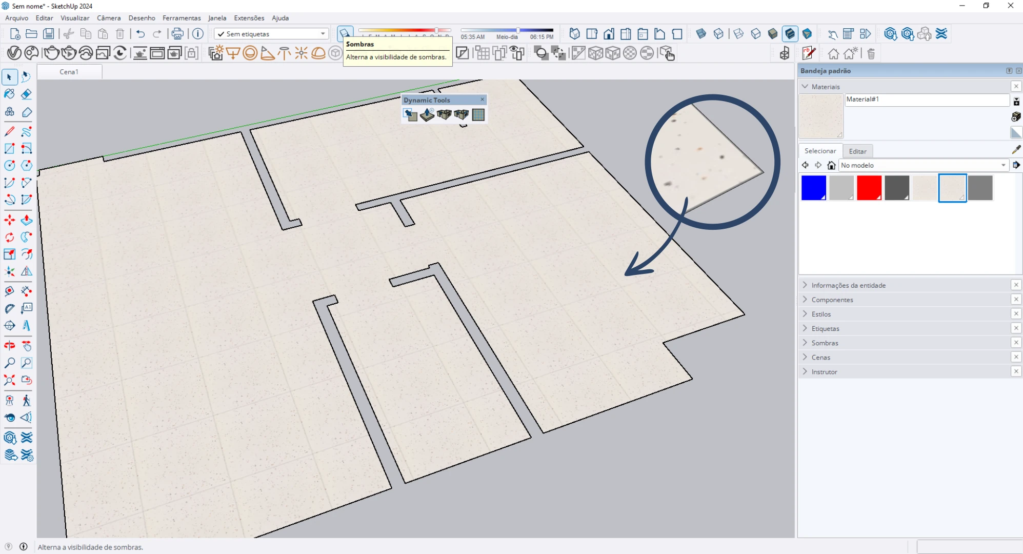Activate the Orbit tool
This screenshot has width=1023, height=554.
[9, 346]
